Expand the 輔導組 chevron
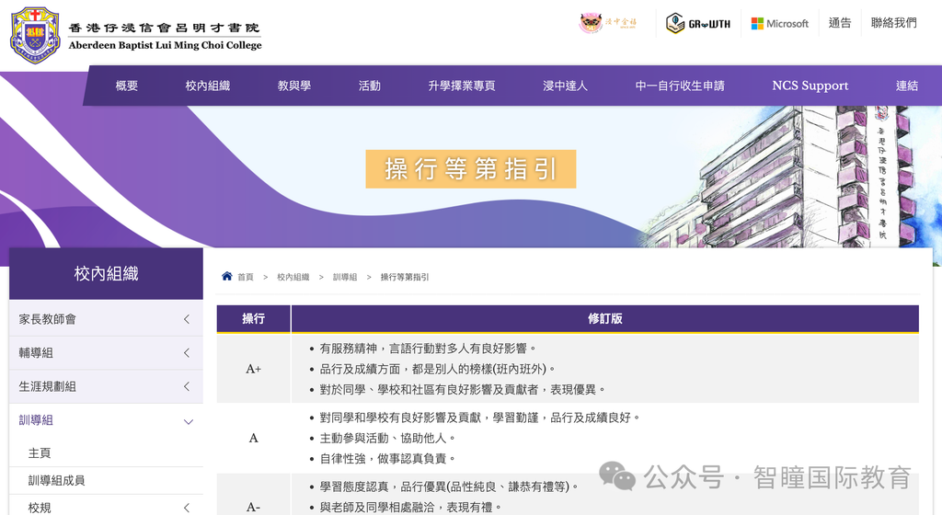The width and height of the screenshot is (942, 515). pos(187,353)
